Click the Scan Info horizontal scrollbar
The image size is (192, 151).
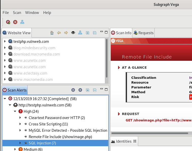pyautogui.click(x=150, y=133)
